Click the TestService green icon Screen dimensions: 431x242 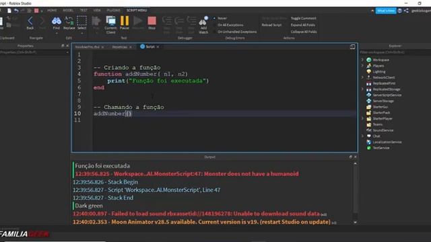point(369,148)
